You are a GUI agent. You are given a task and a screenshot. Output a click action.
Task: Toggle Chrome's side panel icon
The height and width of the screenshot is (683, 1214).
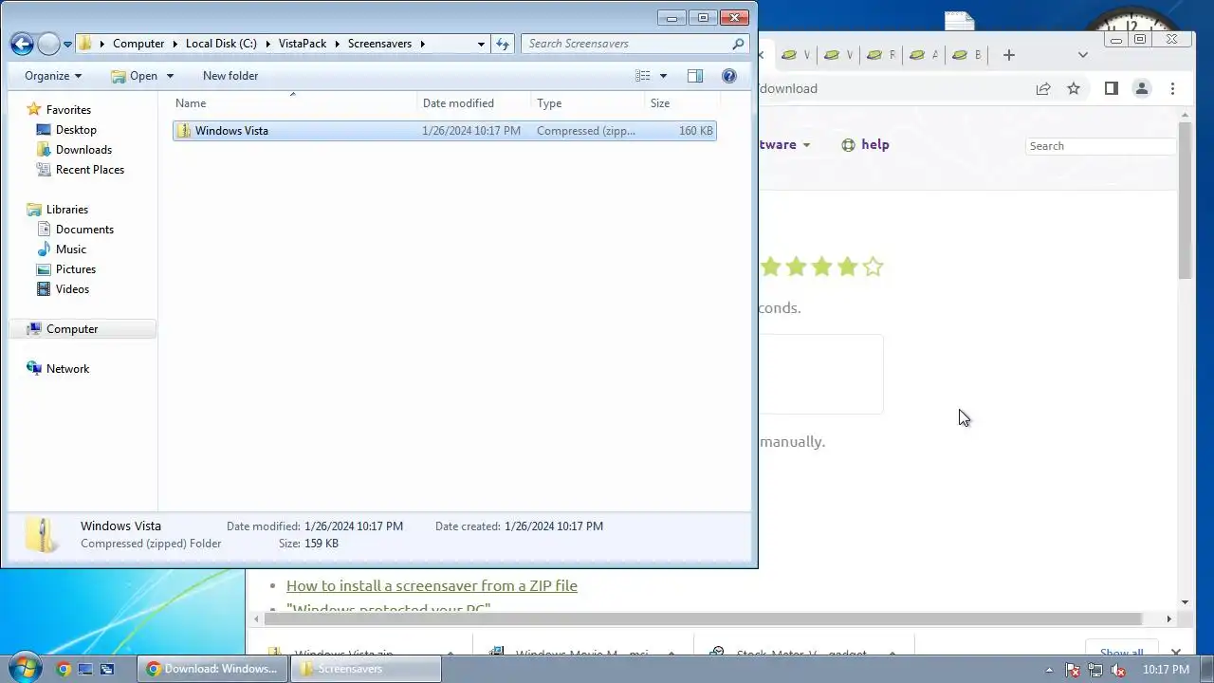(x=1112, y=88)
